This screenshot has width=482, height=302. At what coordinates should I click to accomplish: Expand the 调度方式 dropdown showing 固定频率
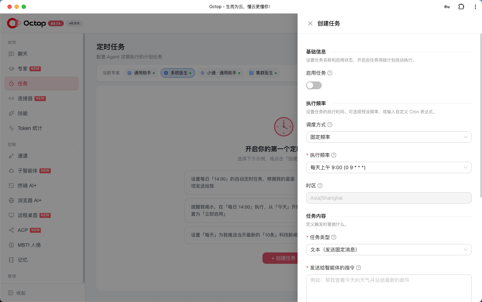[x=389, y=137]
